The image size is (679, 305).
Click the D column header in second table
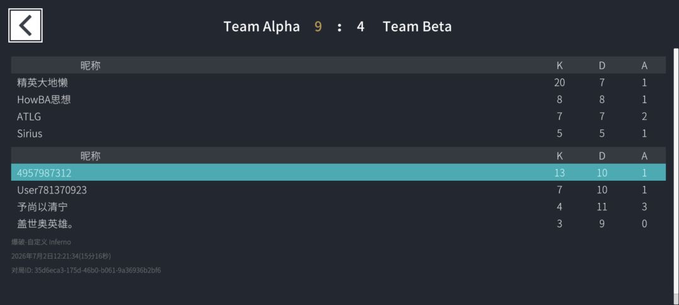[x=602, y=156]
